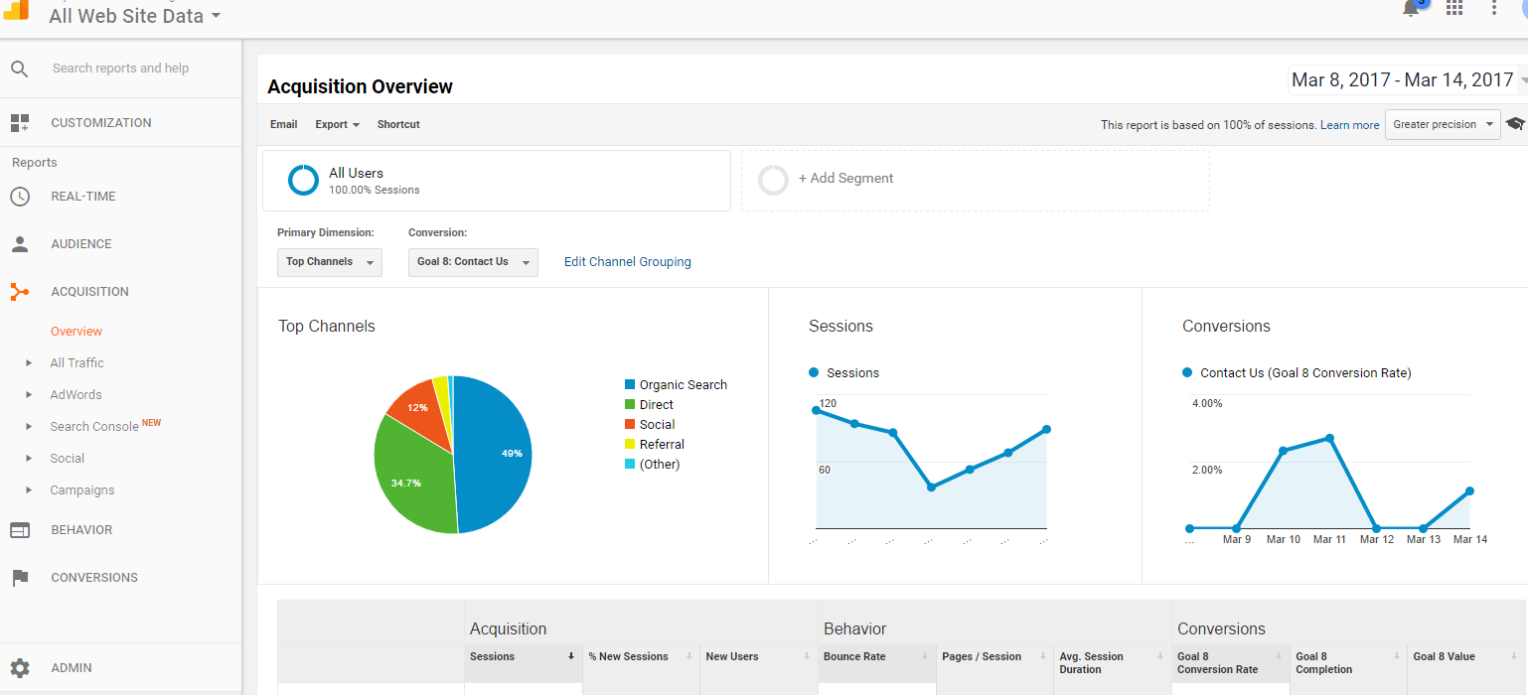Click the Mar 11 conversion rate data point

[1329, 438]
